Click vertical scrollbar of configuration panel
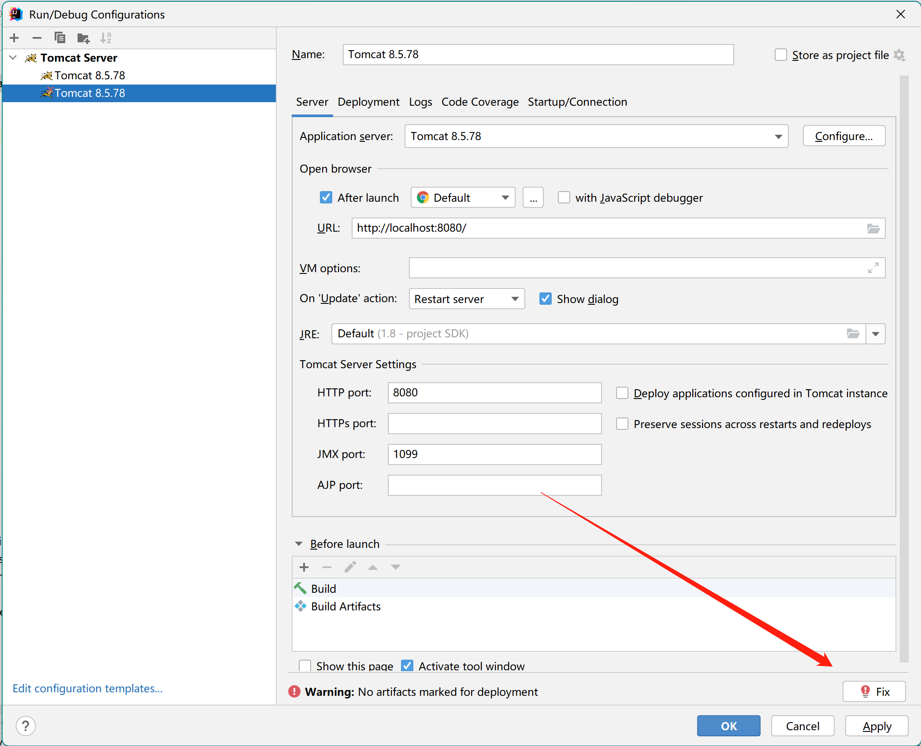Screen dimensions: 921x746 click(904, 369)
